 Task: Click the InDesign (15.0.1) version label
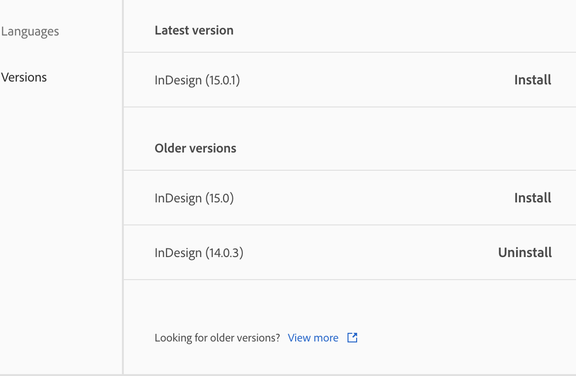tap(197, 80)
